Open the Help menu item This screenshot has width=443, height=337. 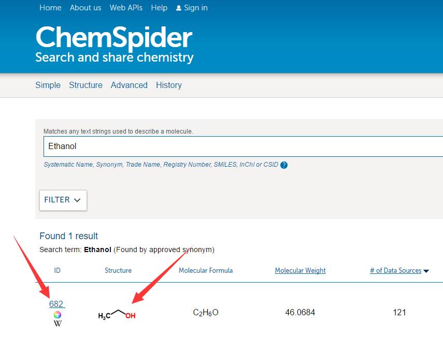pos(159,8)
